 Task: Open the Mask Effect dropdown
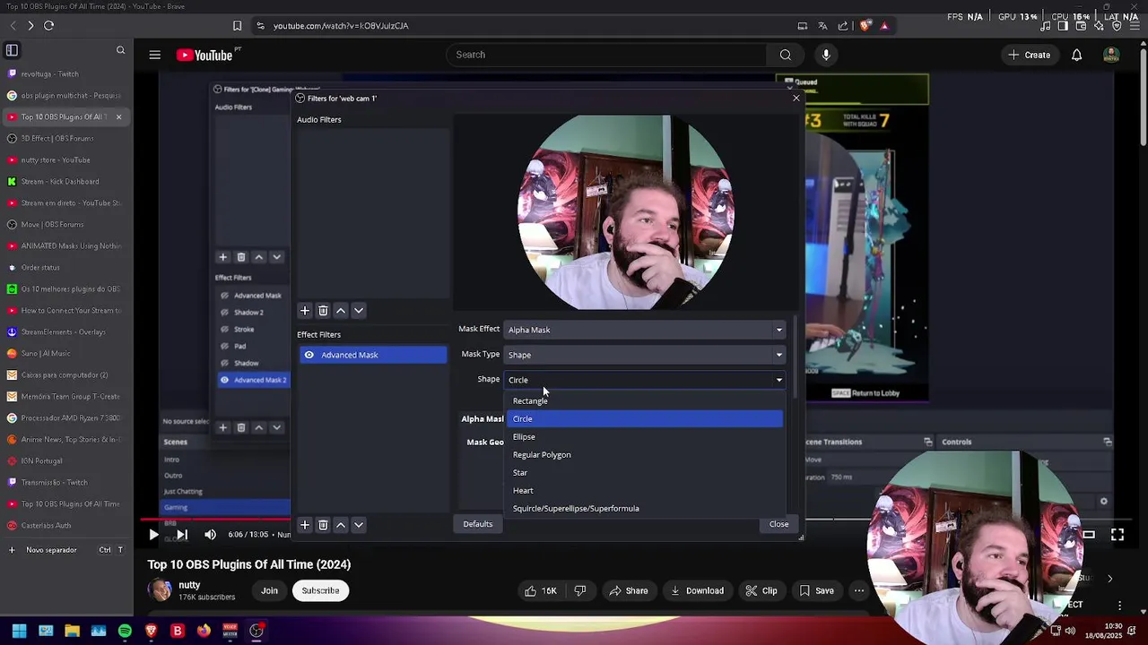[x=645, y=330]
